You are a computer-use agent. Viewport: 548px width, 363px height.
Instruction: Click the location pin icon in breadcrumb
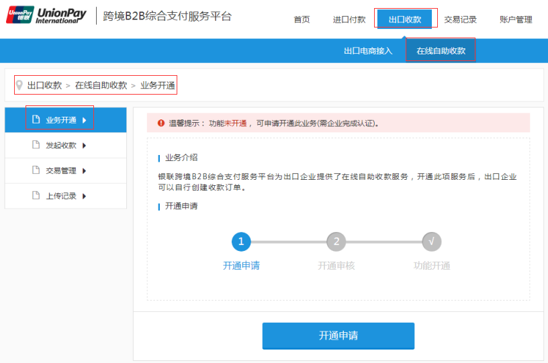[19, 85]
